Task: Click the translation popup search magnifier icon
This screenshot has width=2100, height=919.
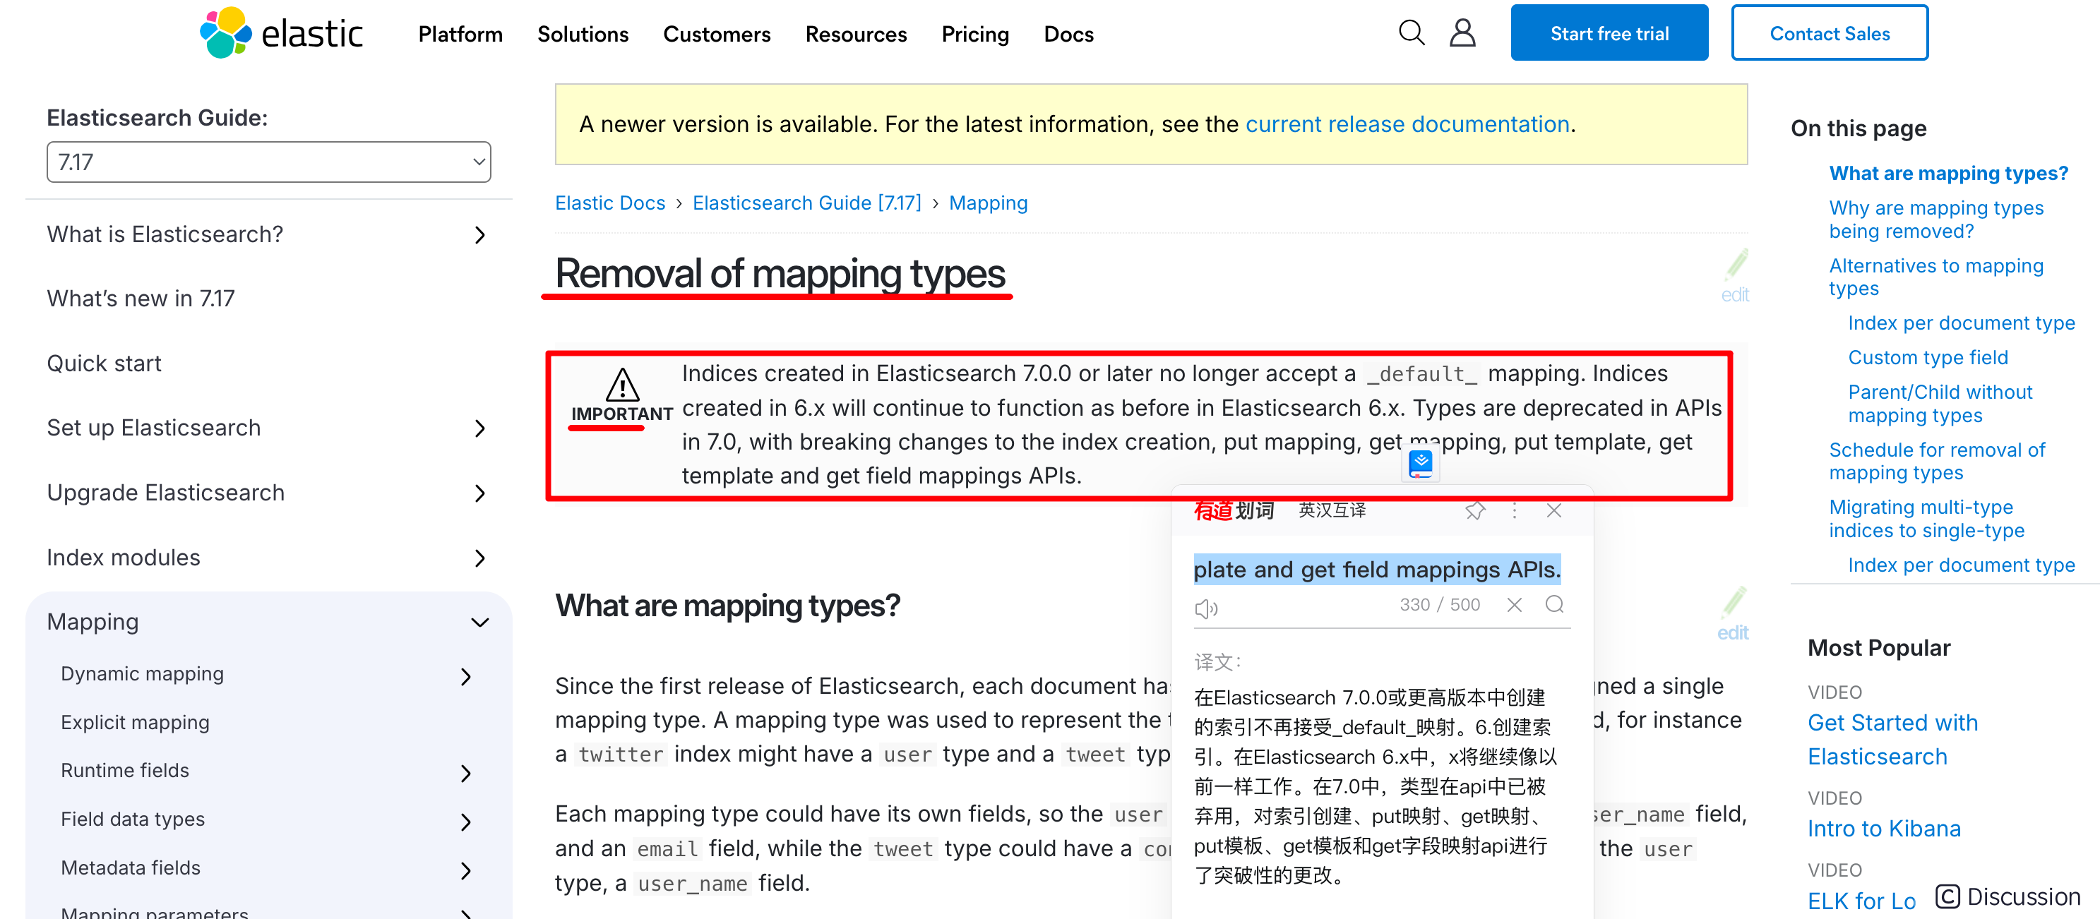Action: 1553,604
